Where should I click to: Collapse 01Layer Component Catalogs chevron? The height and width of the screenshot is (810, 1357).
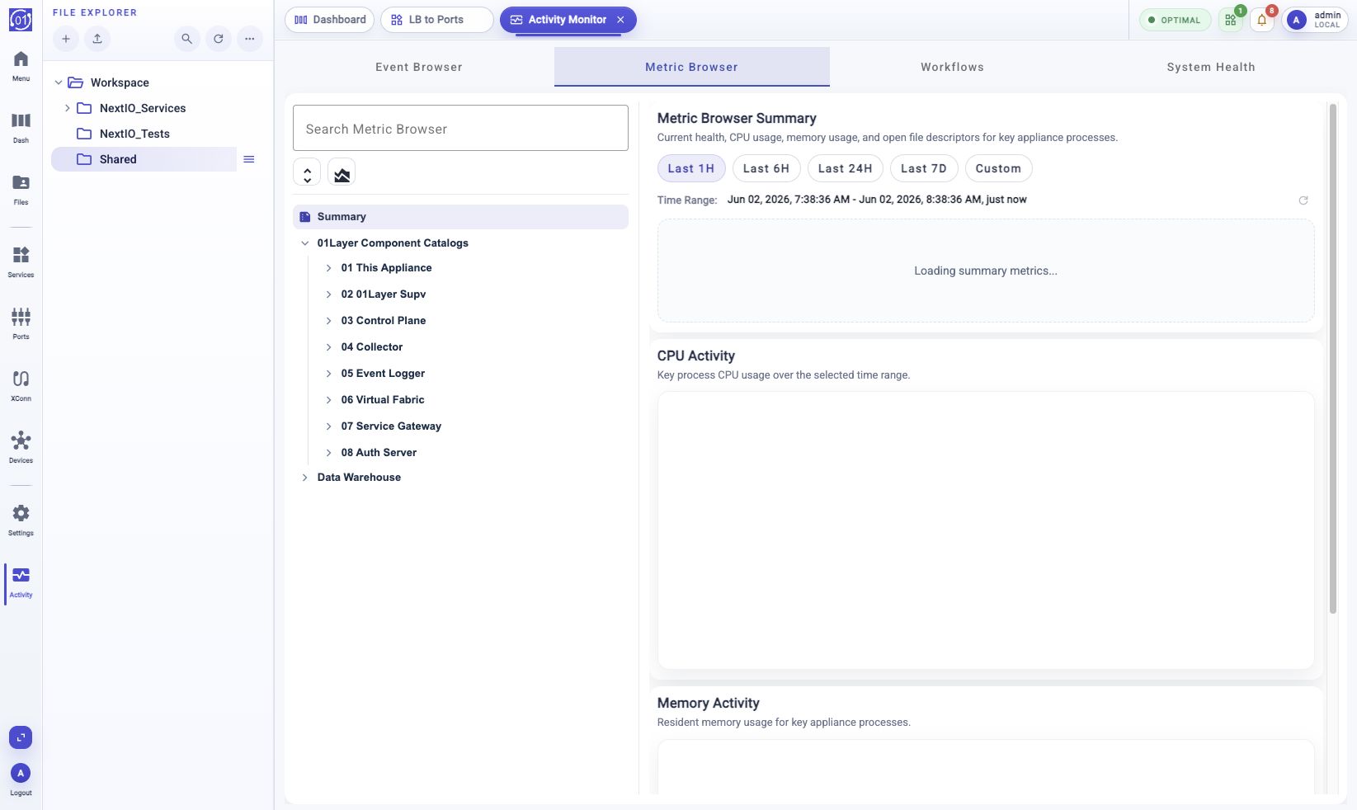tap(305, 243)
